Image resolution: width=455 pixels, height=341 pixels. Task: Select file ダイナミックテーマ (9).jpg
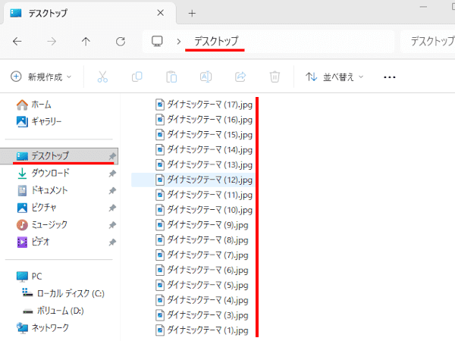pos(202,225)
